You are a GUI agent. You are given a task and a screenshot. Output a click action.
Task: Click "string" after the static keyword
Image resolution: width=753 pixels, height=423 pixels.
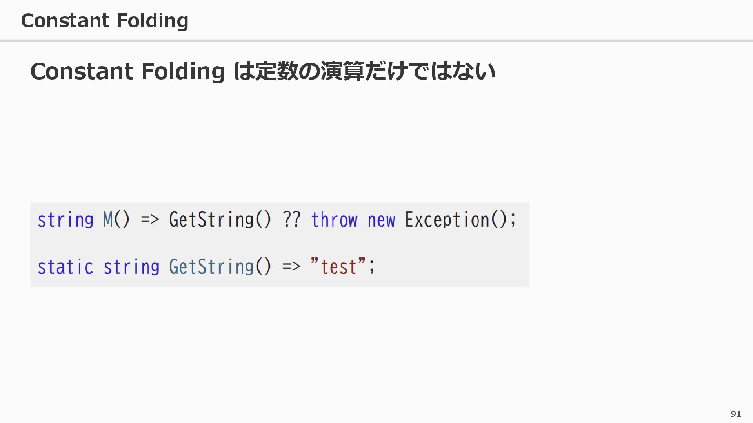click(131, 268)
